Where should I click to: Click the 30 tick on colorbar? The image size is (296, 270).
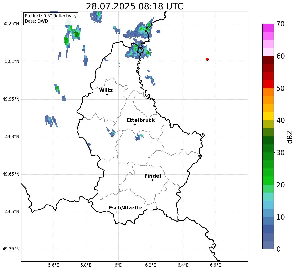pos(280,153)
